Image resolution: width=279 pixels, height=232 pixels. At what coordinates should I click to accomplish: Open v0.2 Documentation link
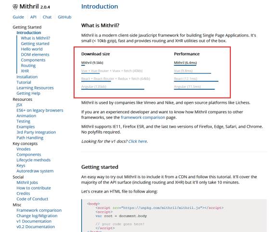tap(36, 227)
